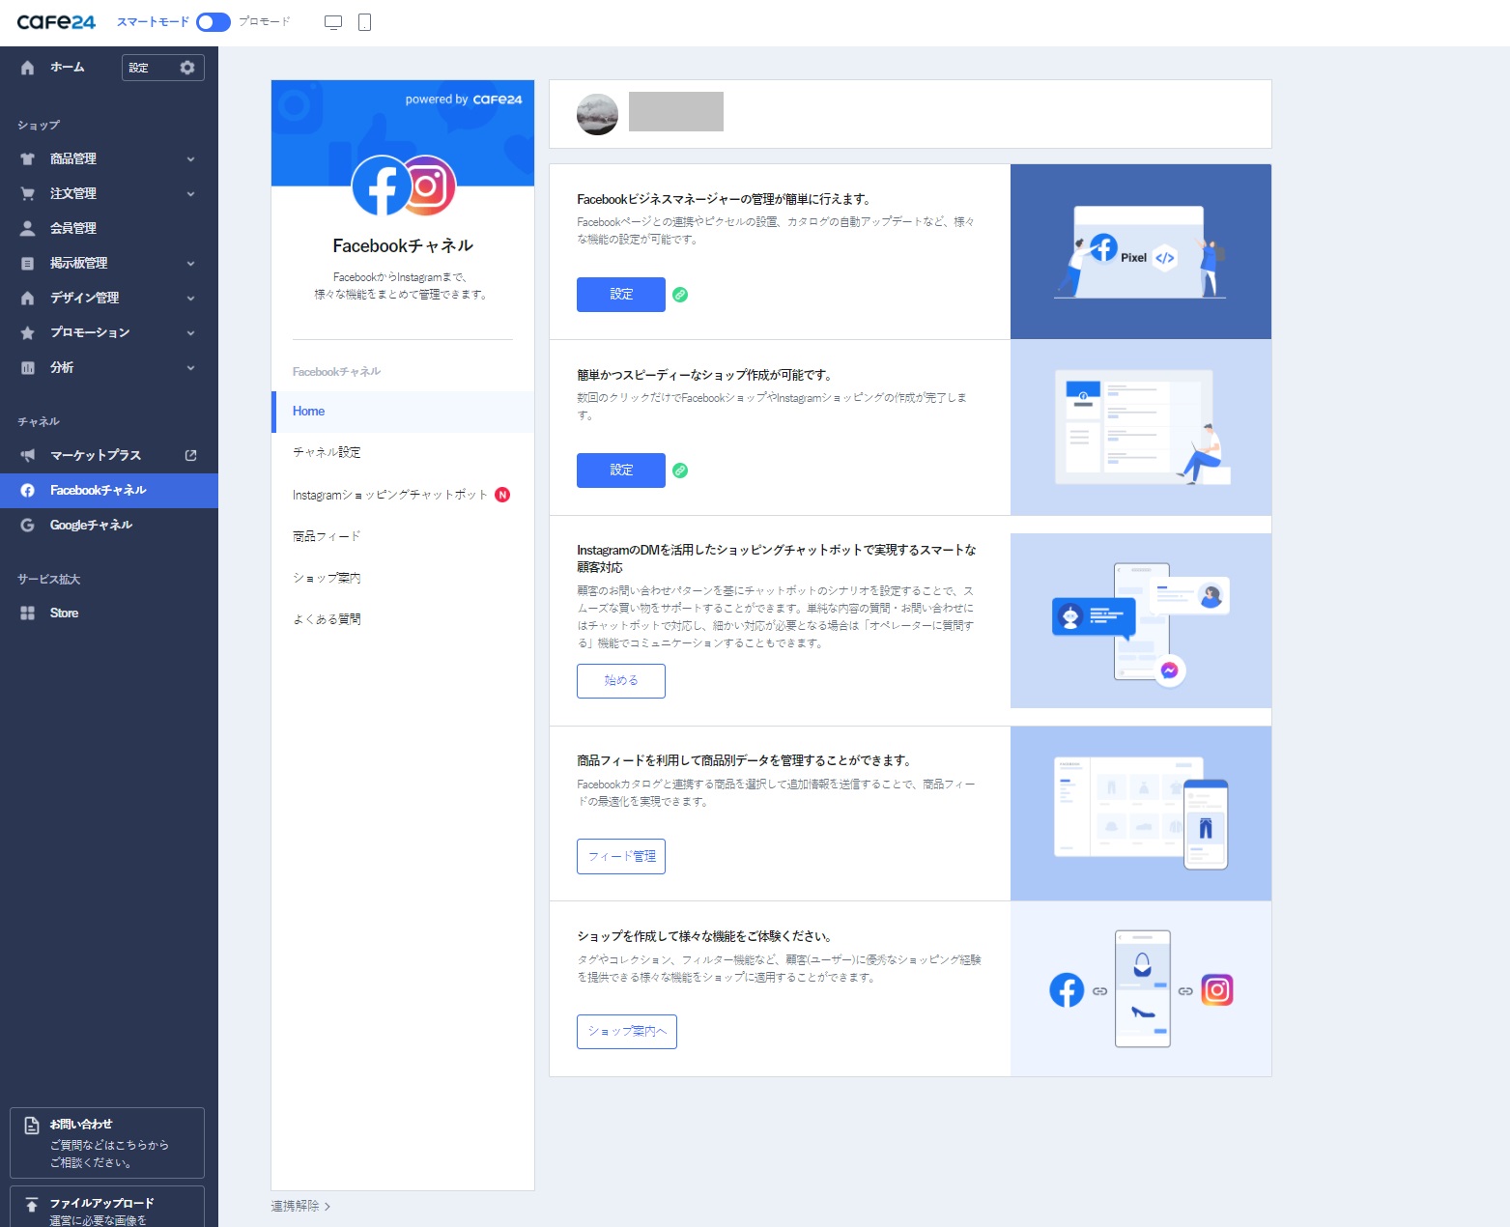Click the 連携解除 link
1510x1227 pixels.
click(300, 1206)
